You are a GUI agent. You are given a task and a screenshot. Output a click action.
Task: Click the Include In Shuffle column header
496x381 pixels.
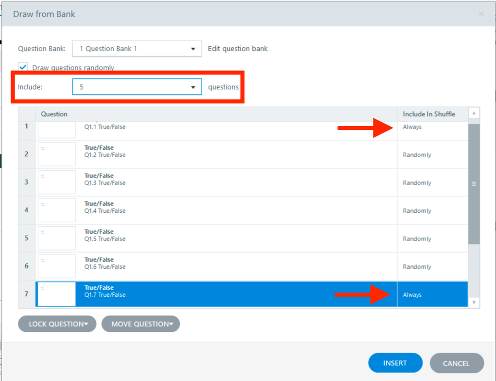429,114
